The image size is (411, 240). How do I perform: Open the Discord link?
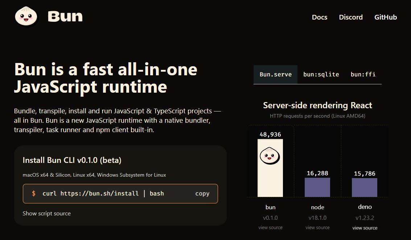pyautogui.click(x=351, y=17)
